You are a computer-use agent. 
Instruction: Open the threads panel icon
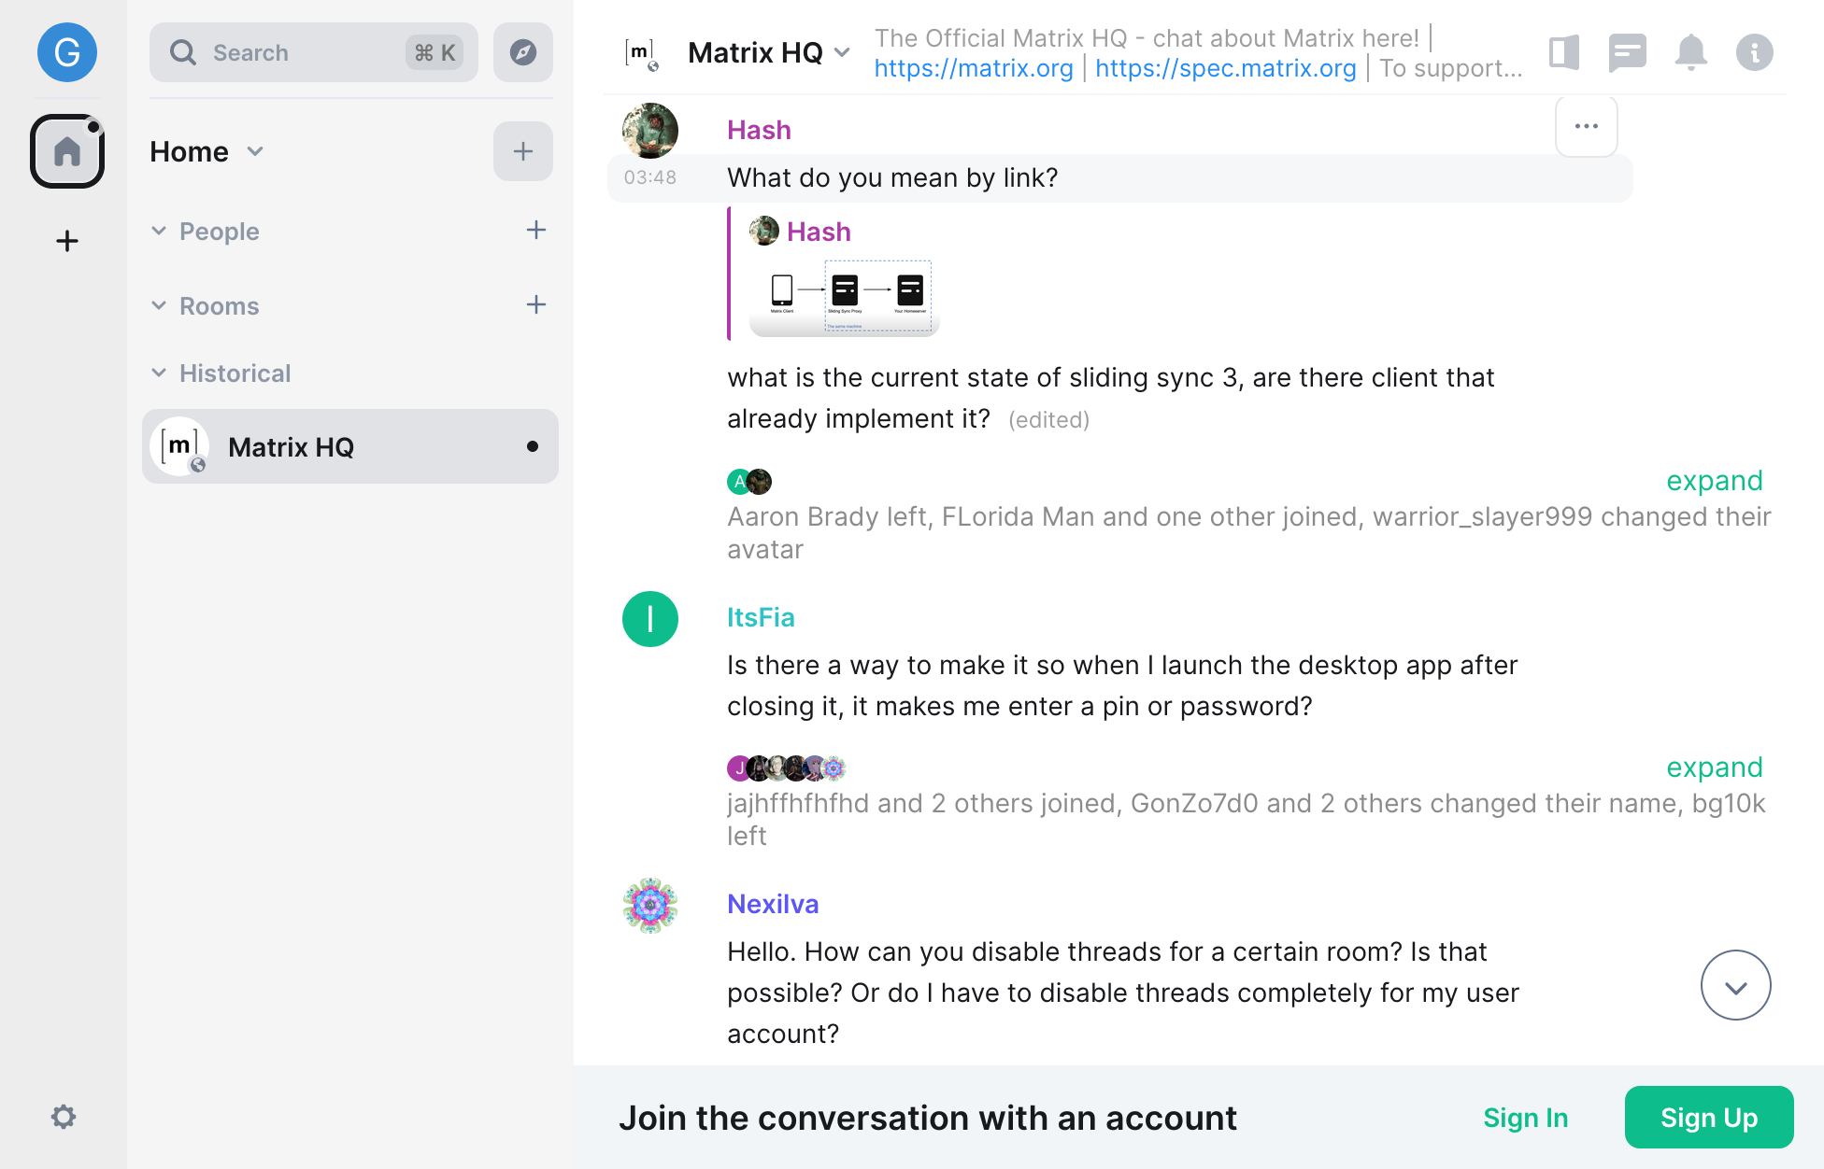(1628, 52)
